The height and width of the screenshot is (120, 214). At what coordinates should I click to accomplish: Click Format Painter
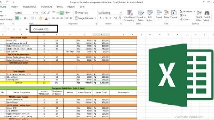point(6,19)
